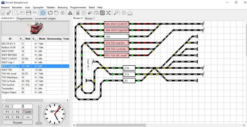Screen dimensions: 247x127
Task: Click the circled X stop icon
Action: (63, 13)
